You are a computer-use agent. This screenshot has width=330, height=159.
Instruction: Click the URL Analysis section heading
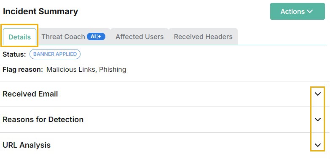(x=27, y=145)
